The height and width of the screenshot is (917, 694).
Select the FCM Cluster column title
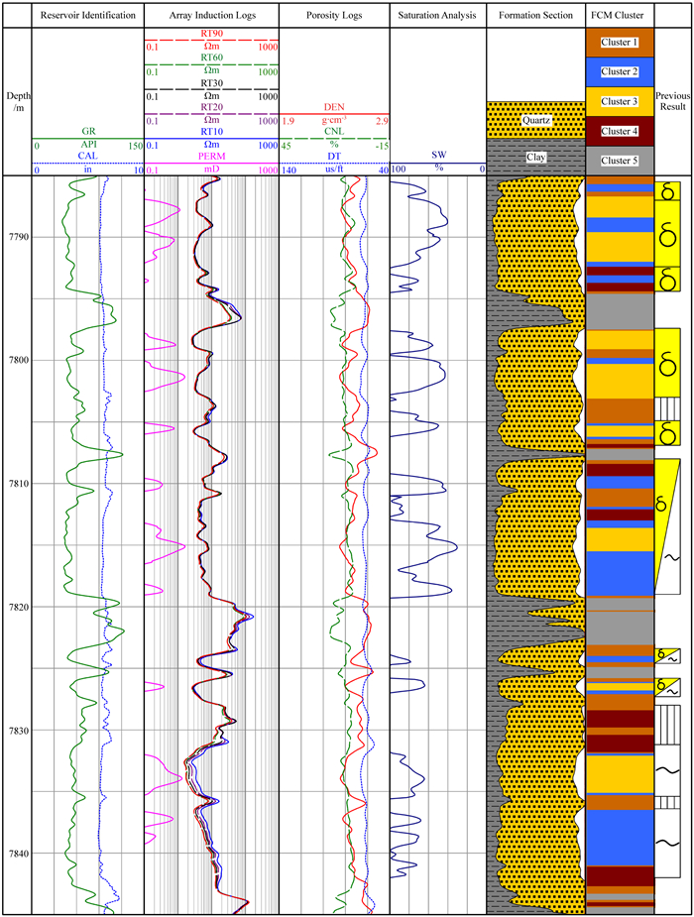[620, 16]
